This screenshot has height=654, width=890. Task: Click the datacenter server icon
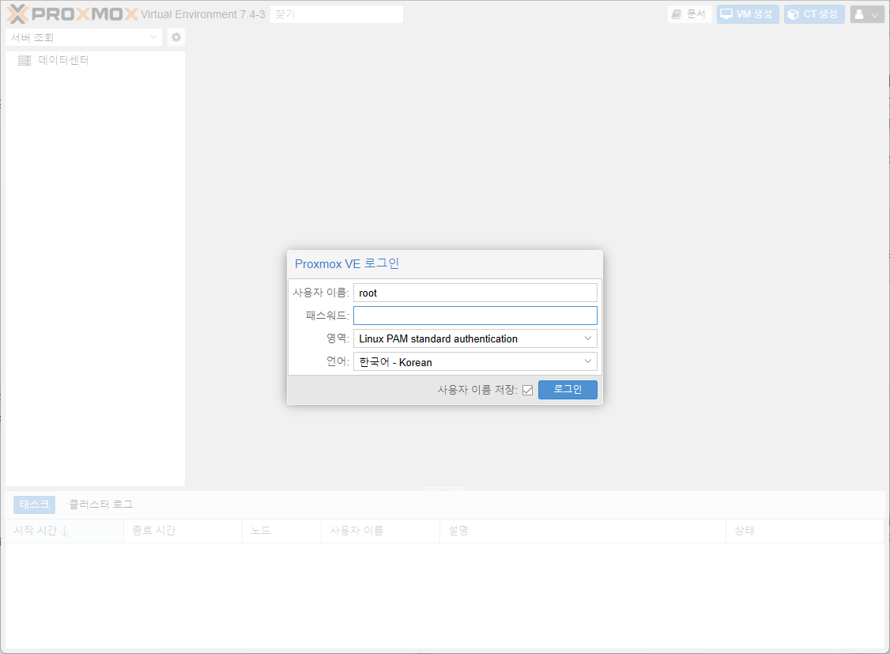pyautogui.click(x=25, y=60)
